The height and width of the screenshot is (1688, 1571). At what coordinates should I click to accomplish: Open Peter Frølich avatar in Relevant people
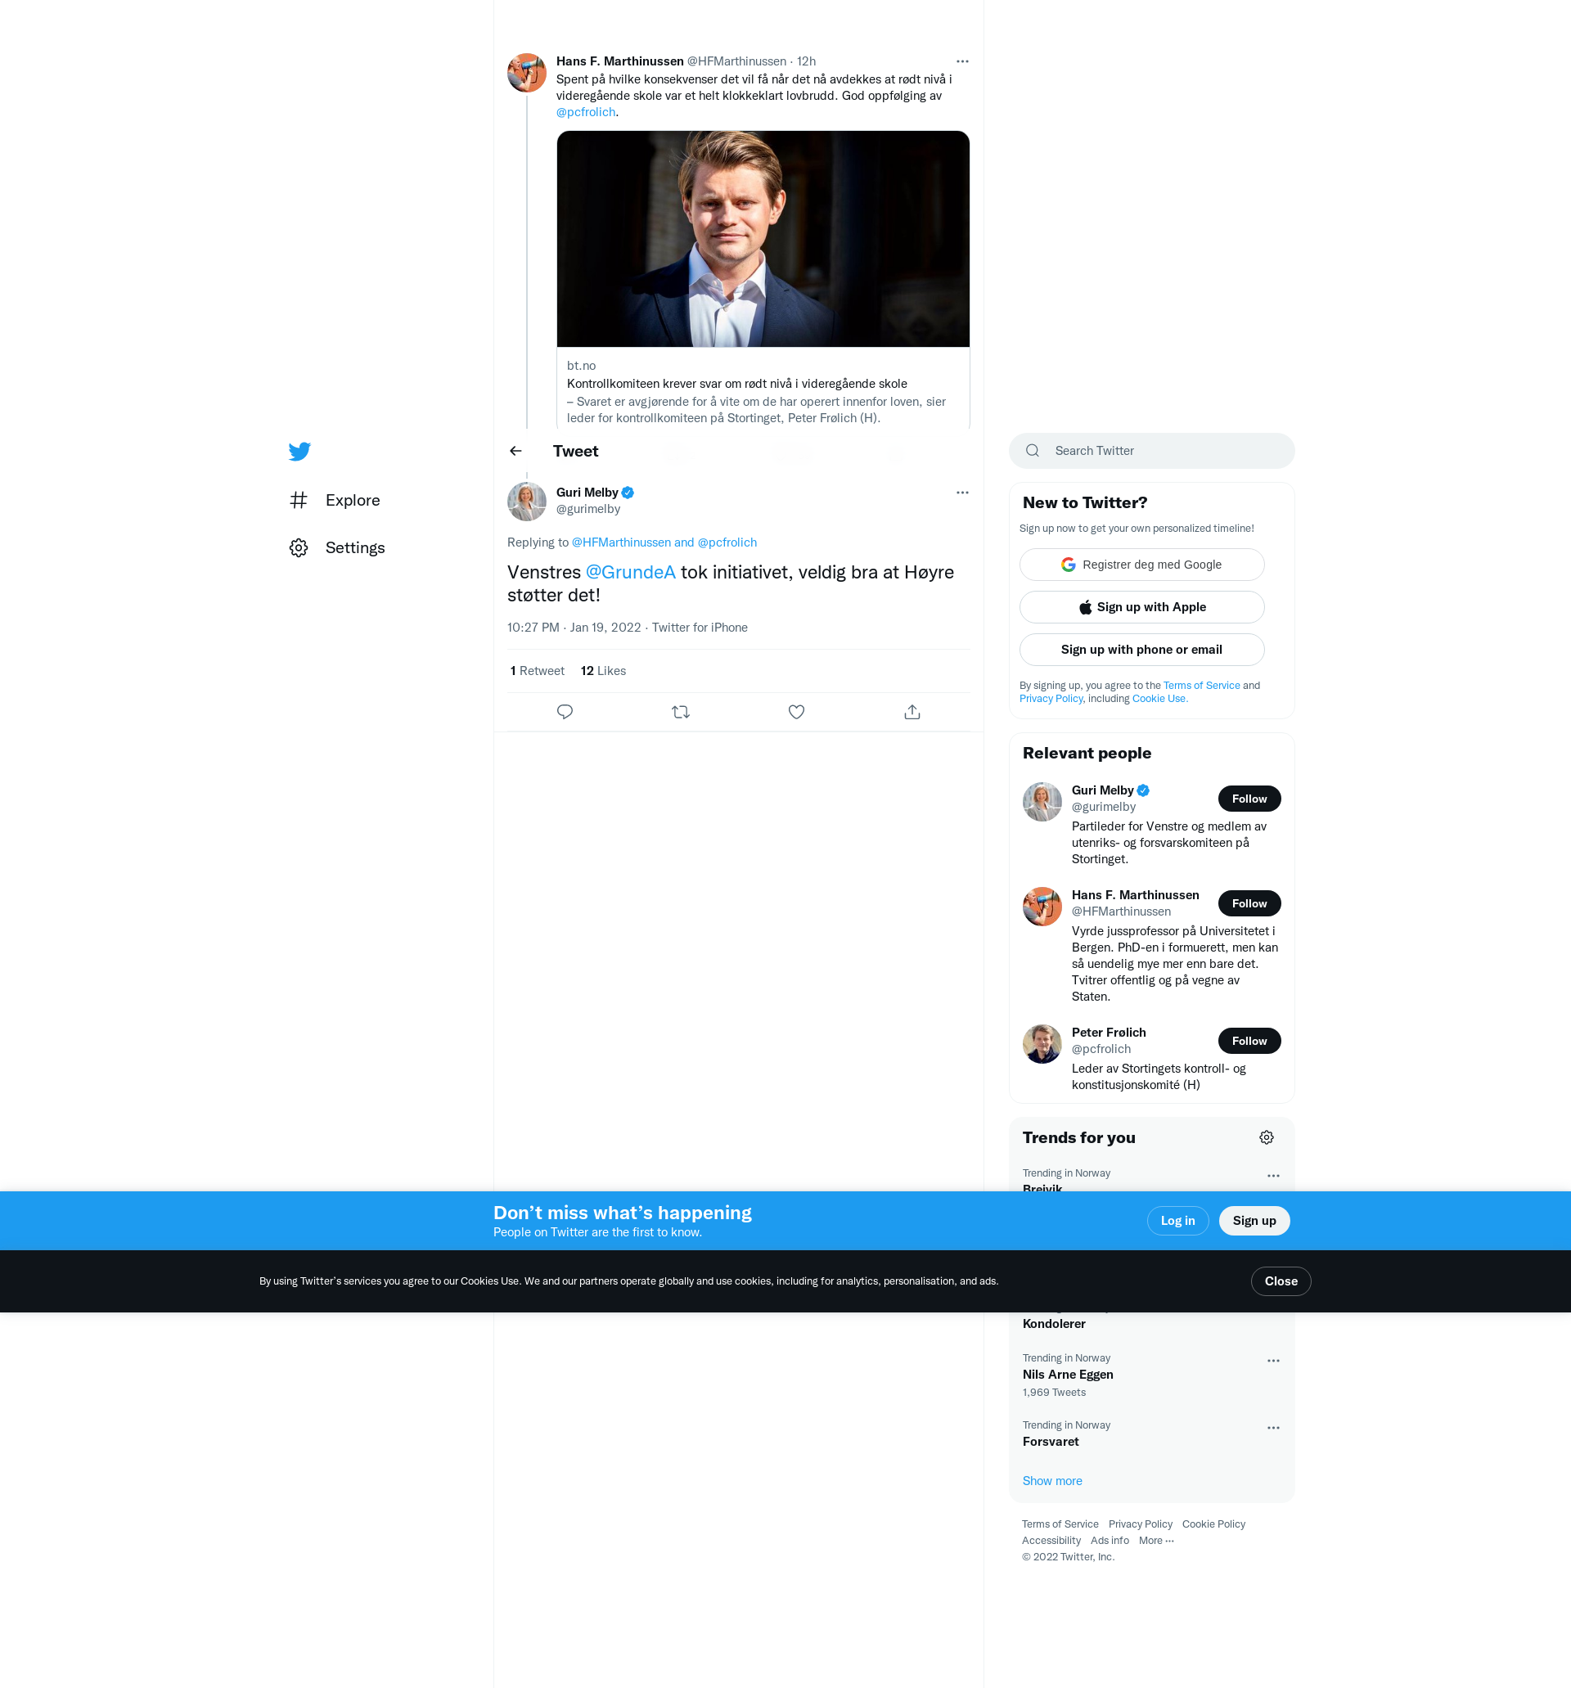(x=1042, y=1044)
